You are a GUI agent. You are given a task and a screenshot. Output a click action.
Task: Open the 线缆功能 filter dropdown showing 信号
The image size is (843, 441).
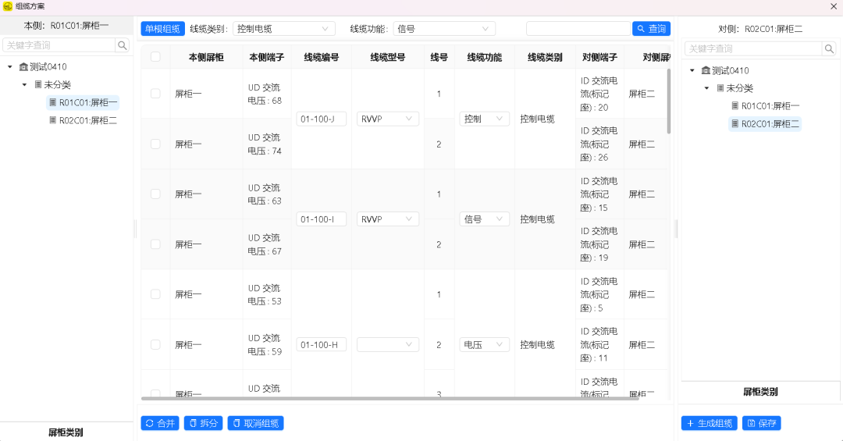coord(444,29)
